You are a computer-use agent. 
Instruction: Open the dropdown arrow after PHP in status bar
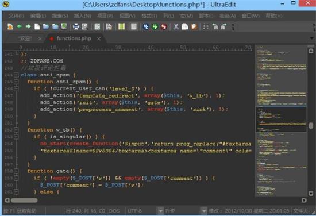[x=204, y=211]
